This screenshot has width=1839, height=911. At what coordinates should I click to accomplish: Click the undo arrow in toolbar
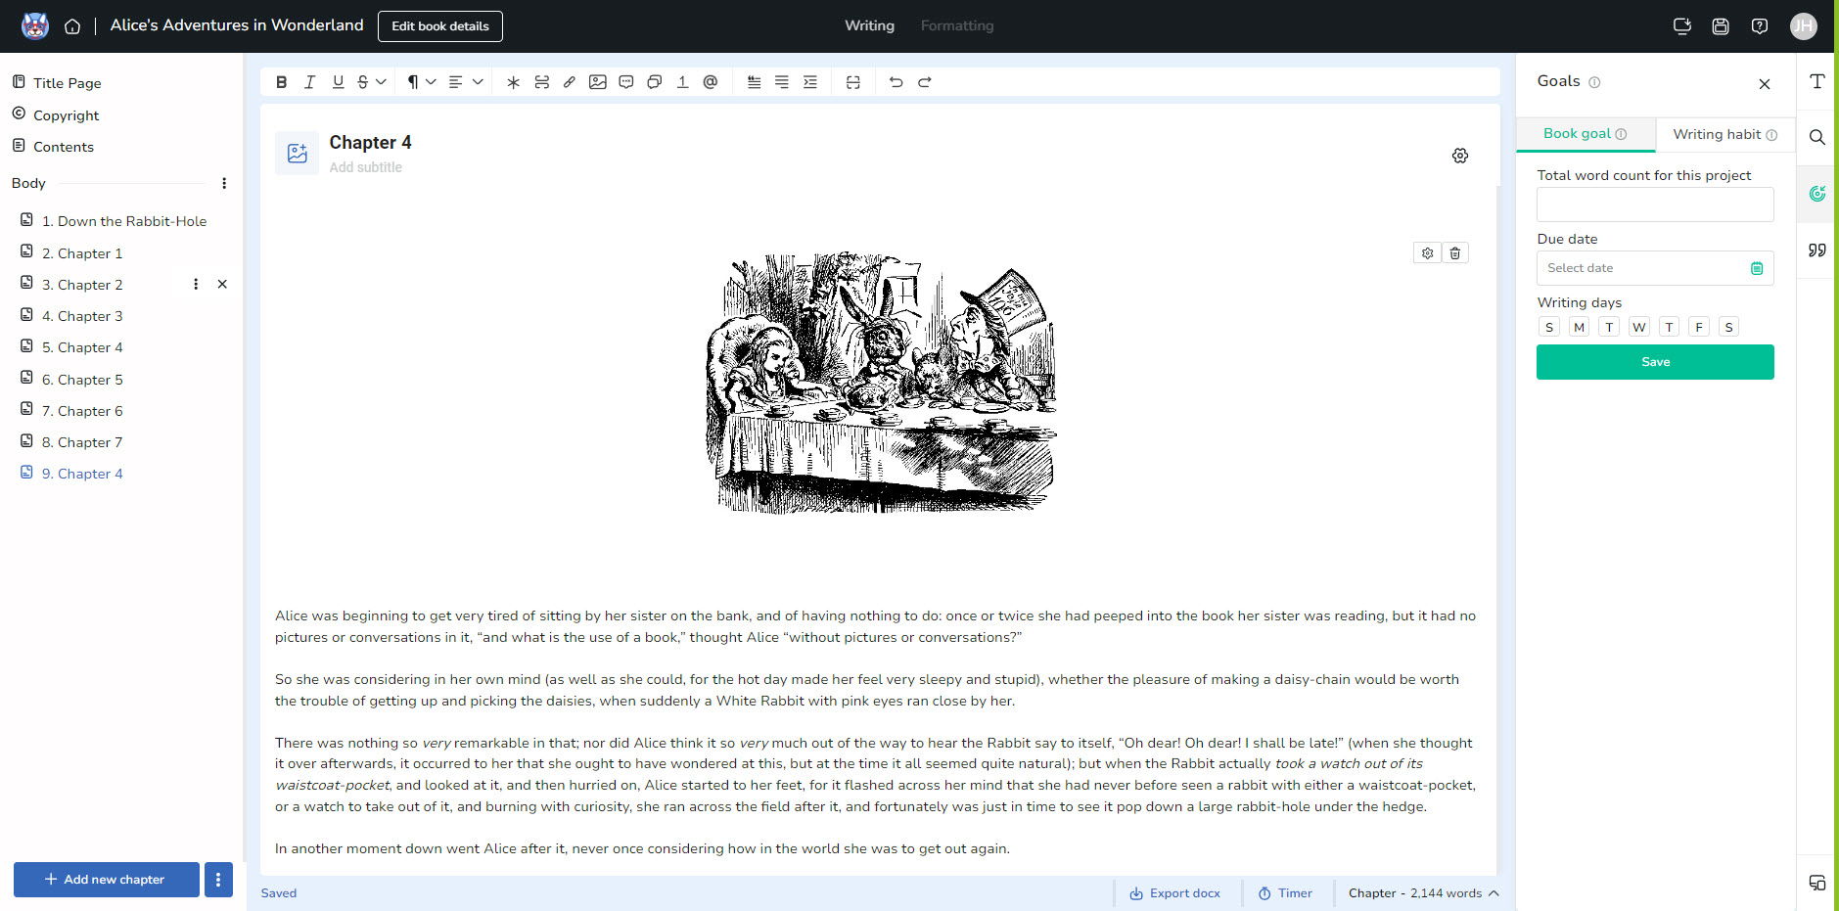[896, 82]
